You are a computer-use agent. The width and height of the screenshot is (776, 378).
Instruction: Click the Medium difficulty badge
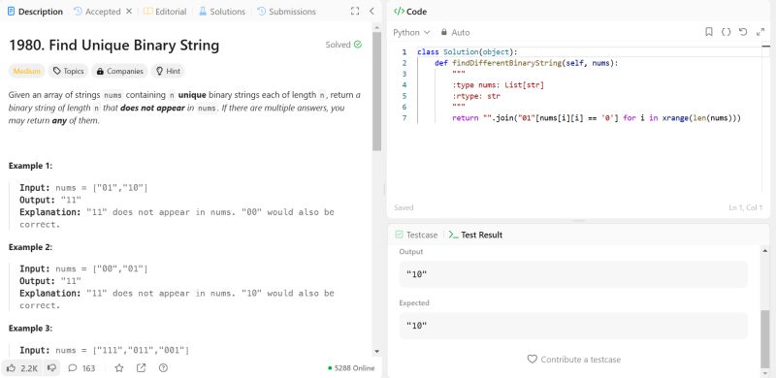[x=27, y=72]
